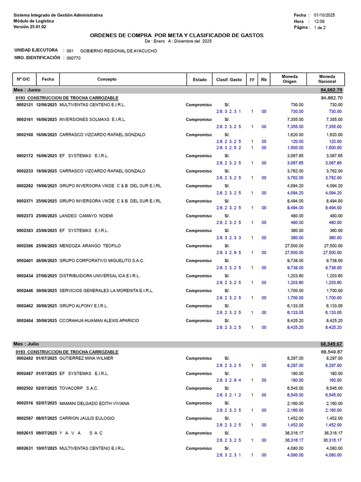Open the Julio '0193 CONSTRUCCION DE TROCHA CARROZABLE' heading

(x=67, y=352)
